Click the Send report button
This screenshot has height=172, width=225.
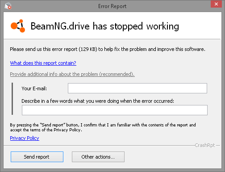point(37,157)
